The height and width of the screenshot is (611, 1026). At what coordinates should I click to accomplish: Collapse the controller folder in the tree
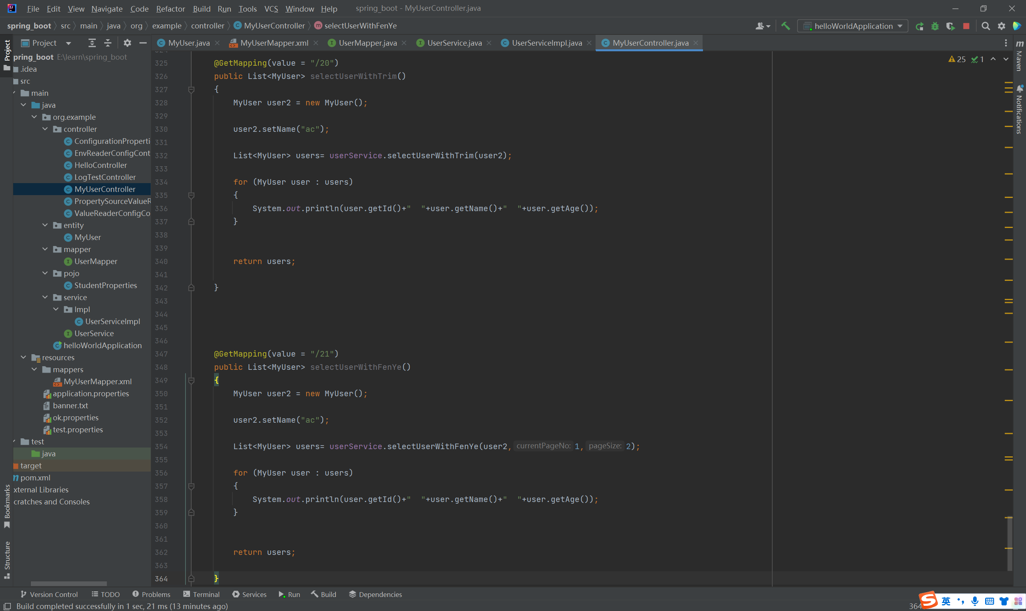click(x=45, y=129)
